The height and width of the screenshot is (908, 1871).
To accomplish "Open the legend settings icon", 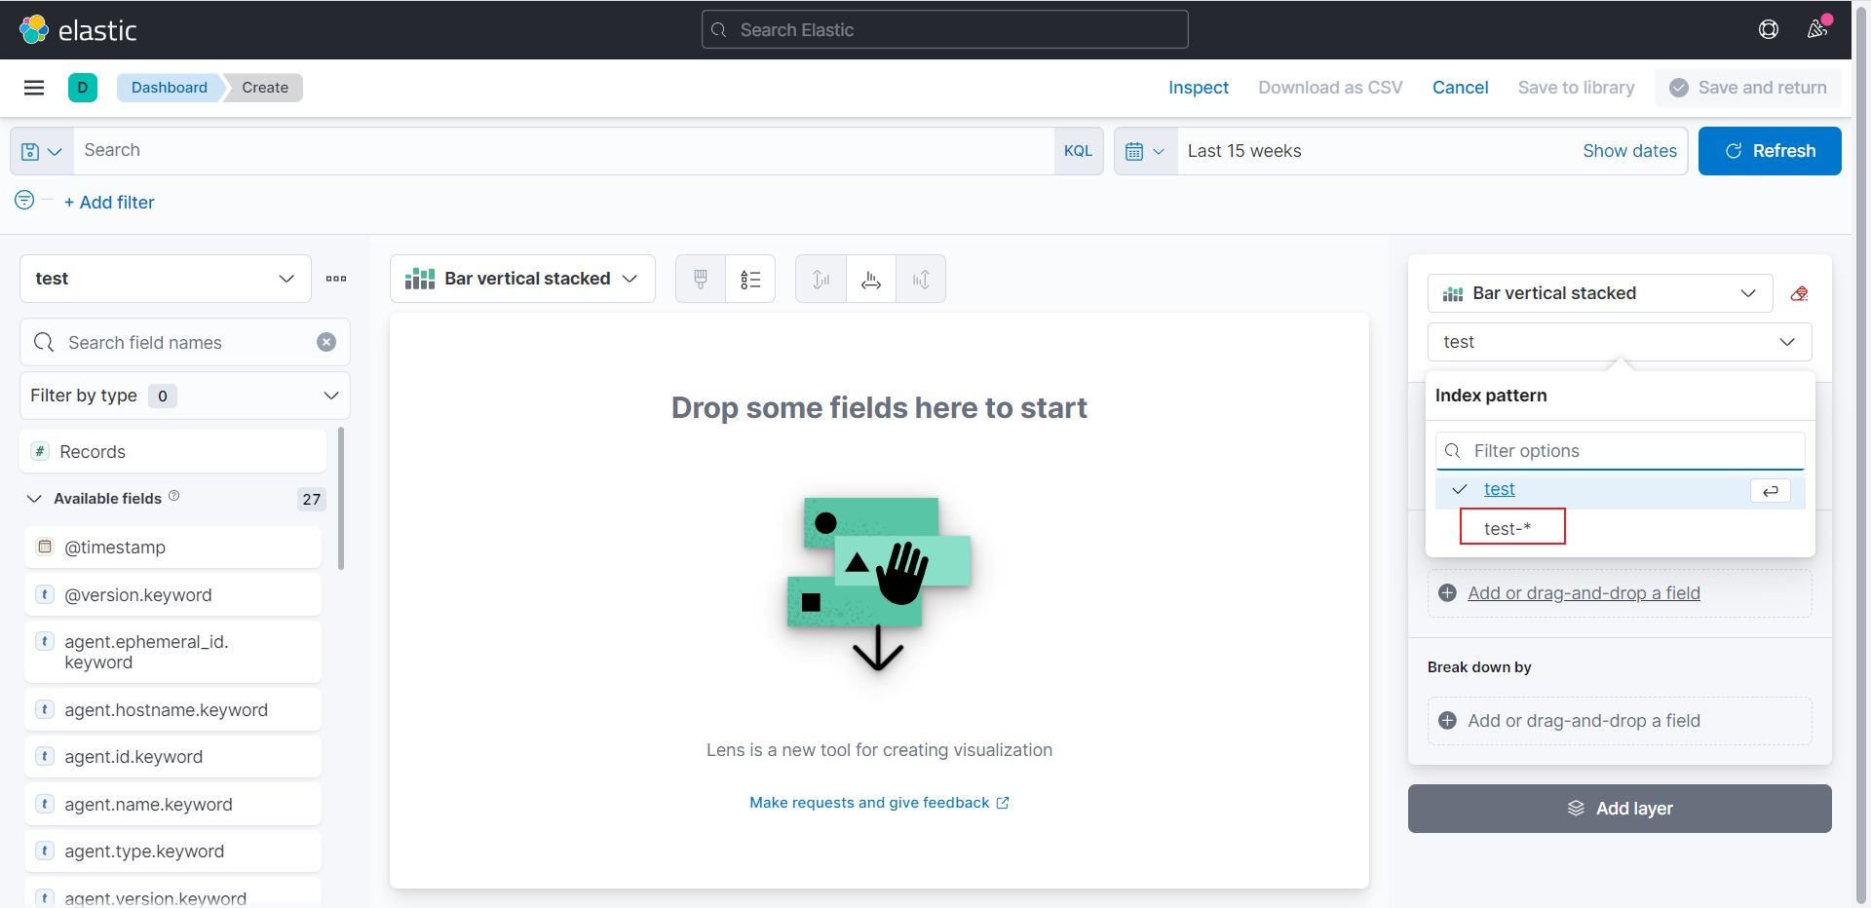I will coord(750,280).
